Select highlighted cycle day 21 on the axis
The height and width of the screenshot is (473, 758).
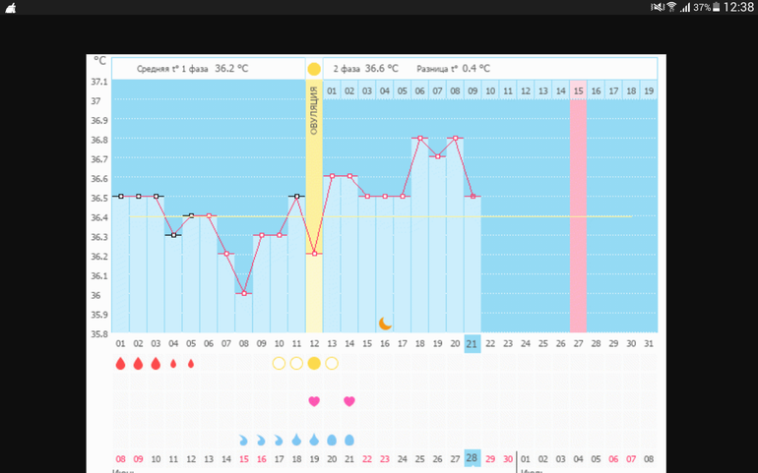(x=472, y=343)
